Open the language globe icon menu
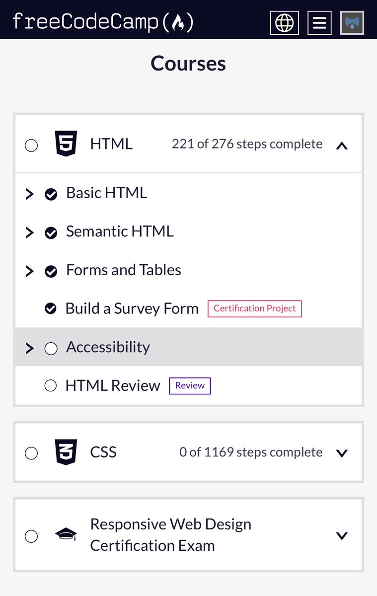 click(284, 22)
